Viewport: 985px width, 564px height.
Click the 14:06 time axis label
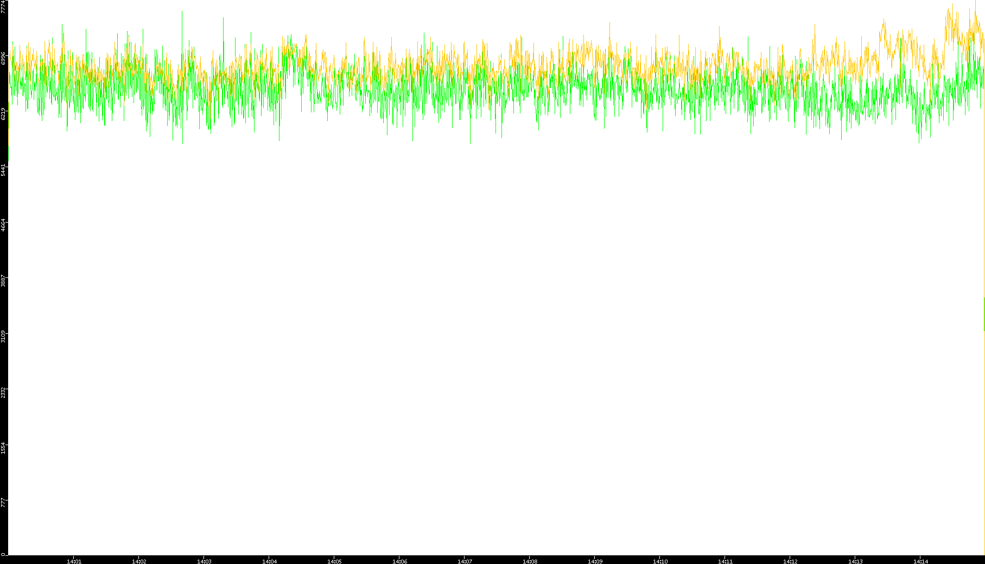399,561
